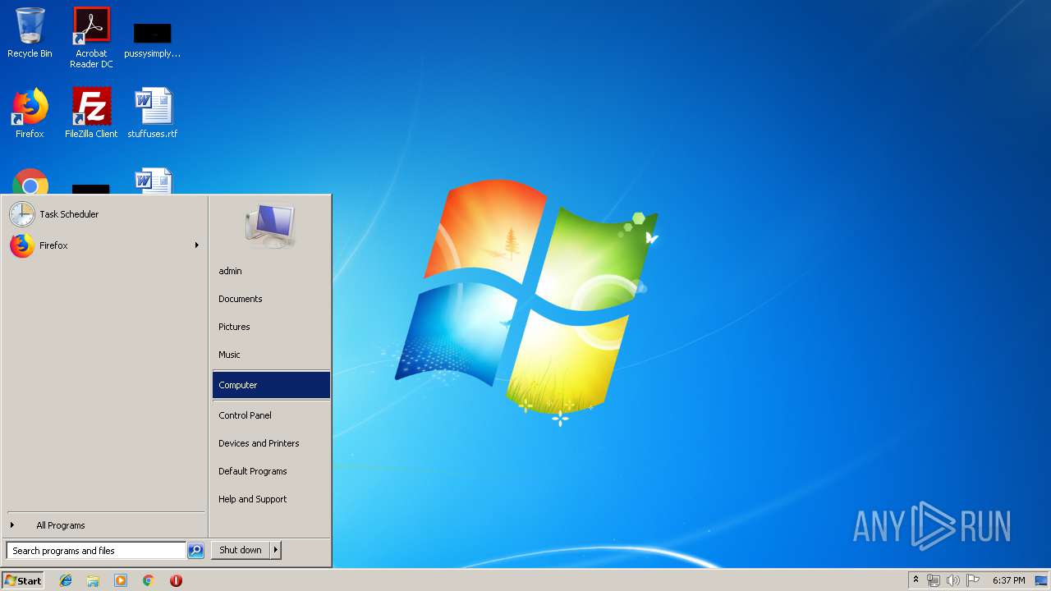
Task: Open Devices and Printers
Action: tap(271, 443)
